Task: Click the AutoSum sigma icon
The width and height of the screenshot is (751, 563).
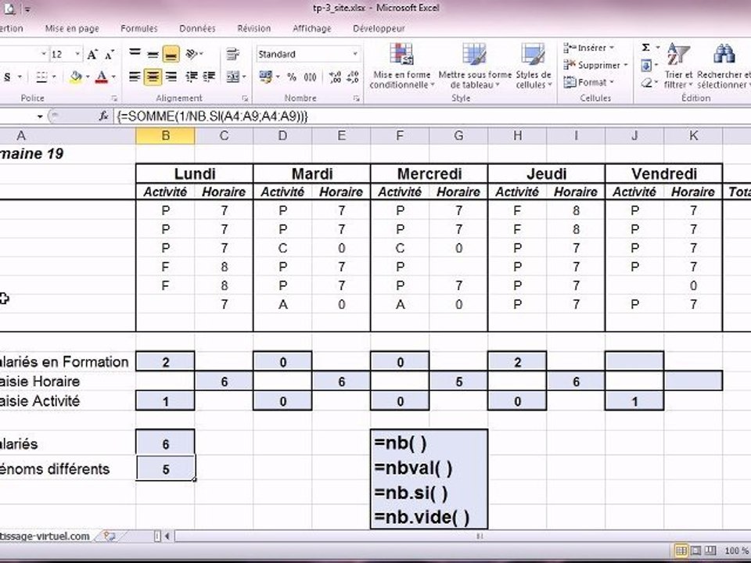Action: (x=645, y=48)
